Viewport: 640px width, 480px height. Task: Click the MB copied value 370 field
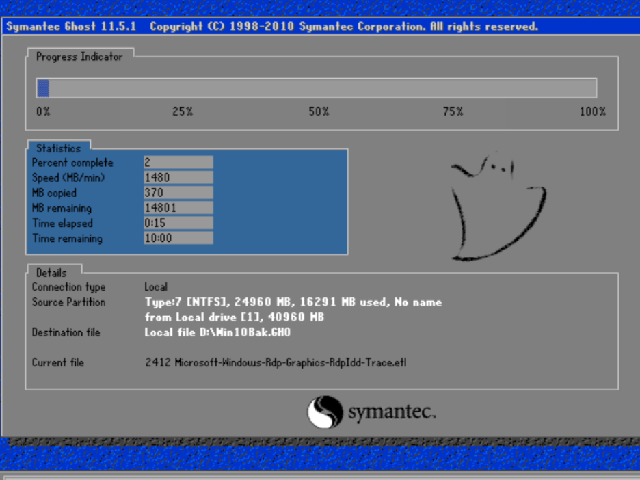[x=178, y=193]
